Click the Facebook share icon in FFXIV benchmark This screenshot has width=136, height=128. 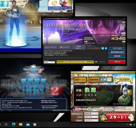point(106,48)
